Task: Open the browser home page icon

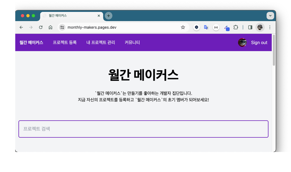Action: 50,27
